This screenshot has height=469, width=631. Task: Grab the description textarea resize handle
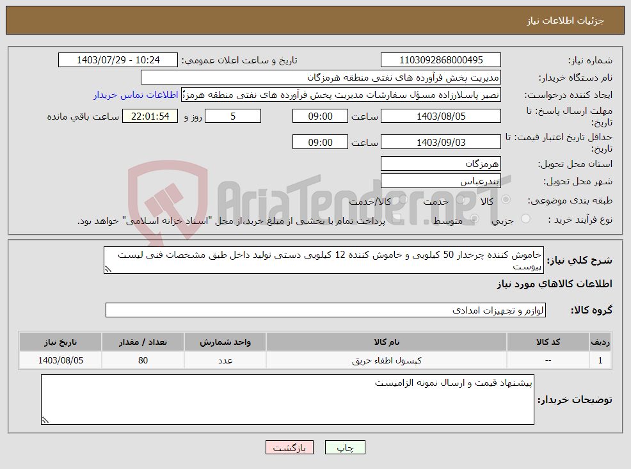click(108, 269)
